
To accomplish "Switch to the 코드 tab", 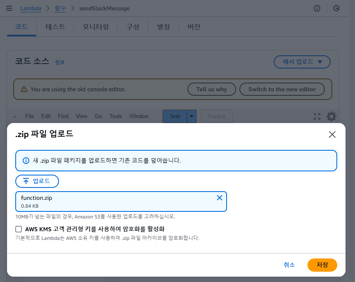I will (x=21, y=27).
